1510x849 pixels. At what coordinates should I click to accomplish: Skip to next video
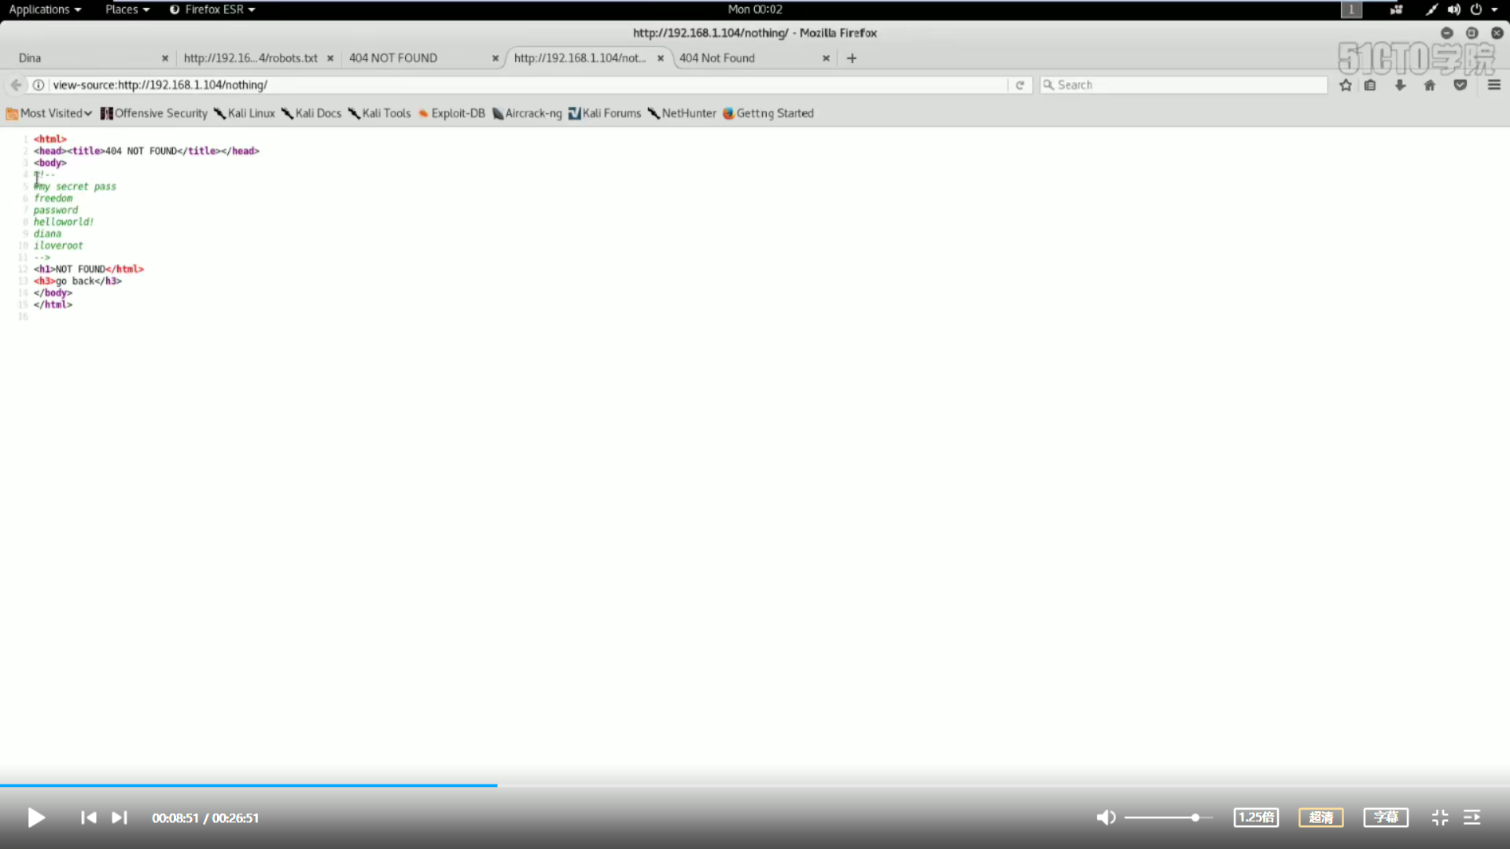[119, 818]
